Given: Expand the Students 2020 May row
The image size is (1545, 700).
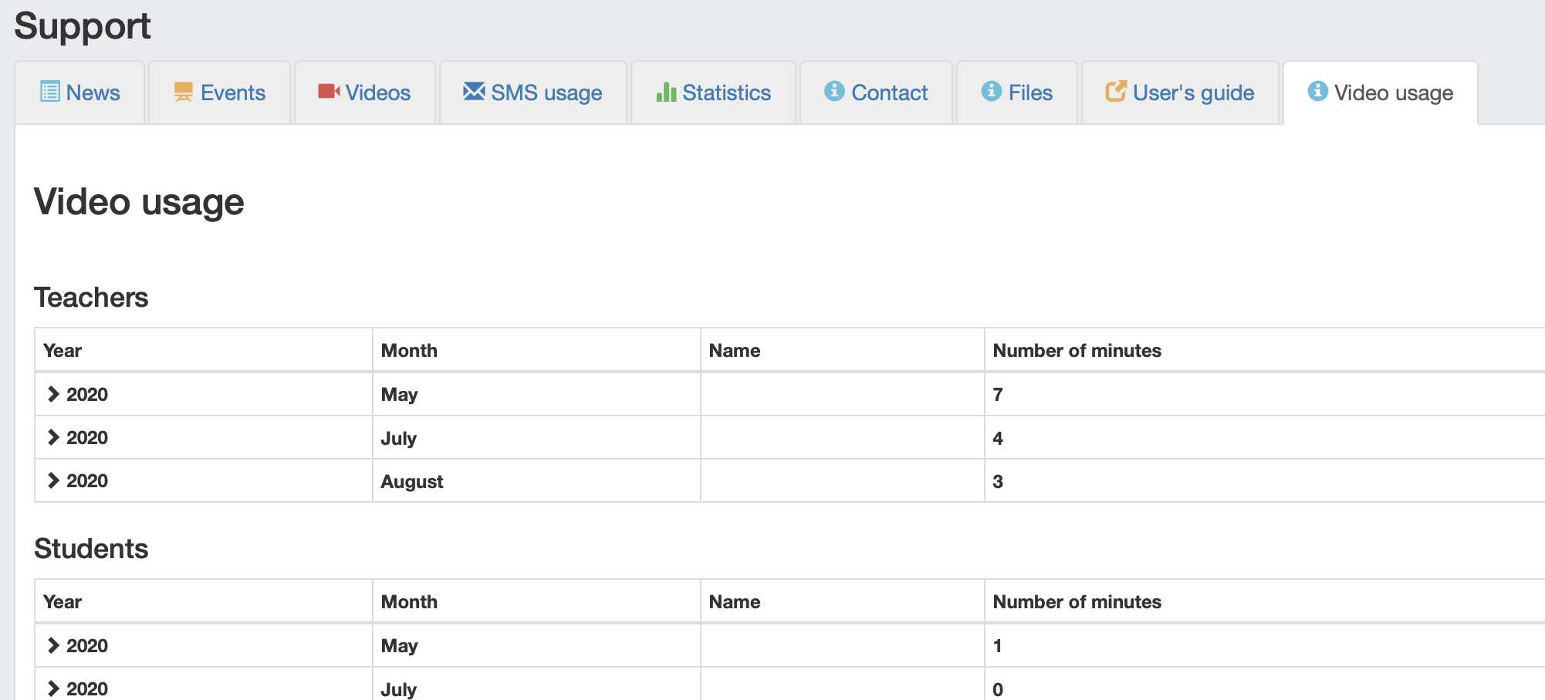Looking at the screenshot, I should click(53, 645).
